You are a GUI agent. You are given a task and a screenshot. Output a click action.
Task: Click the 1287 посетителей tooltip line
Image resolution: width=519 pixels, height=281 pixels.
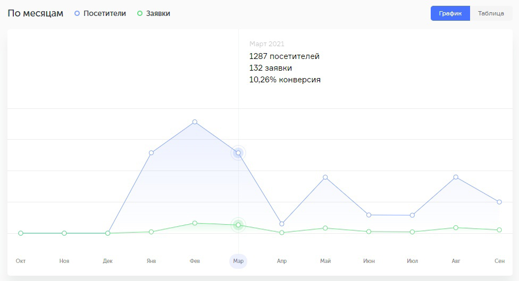tap(284, 56)
